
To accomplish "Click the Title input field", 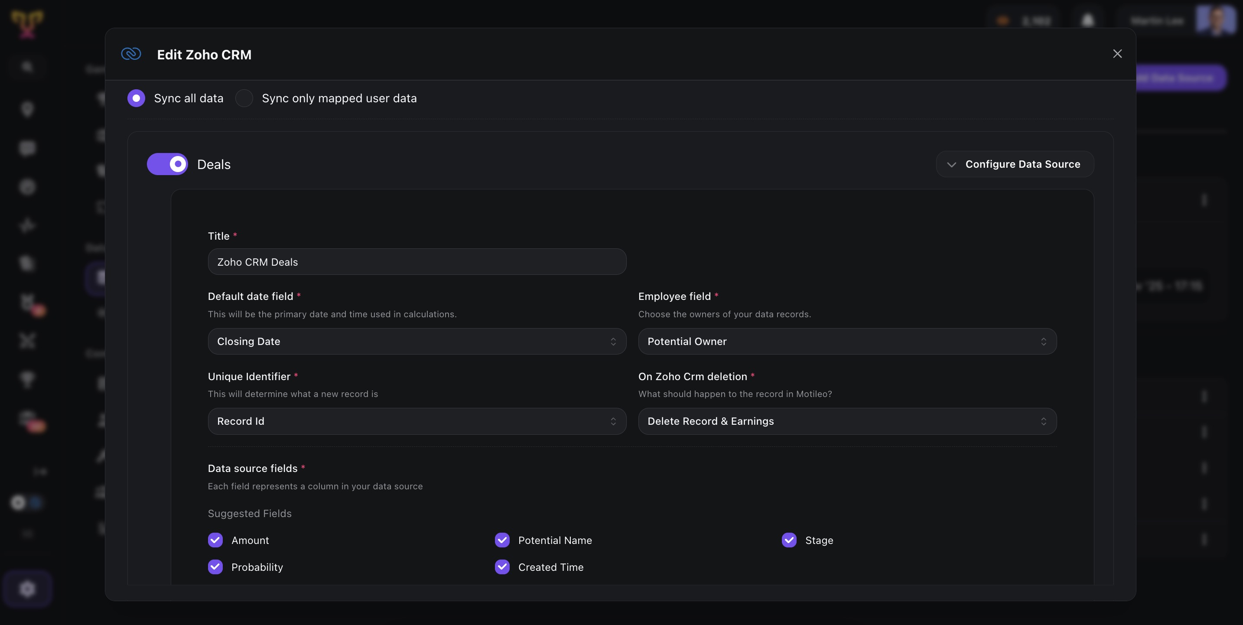I will pyautogui.click(x=417, y=262).
